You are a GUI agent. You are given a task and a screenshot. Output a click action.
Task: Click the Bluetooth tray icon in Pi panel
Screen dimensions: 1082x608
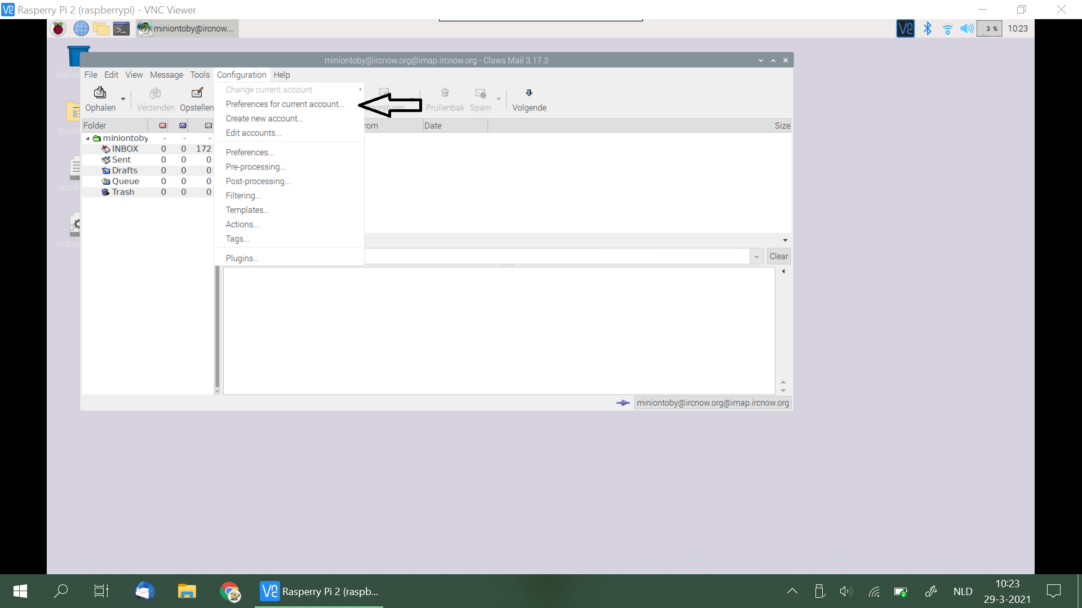coord(927,29)
